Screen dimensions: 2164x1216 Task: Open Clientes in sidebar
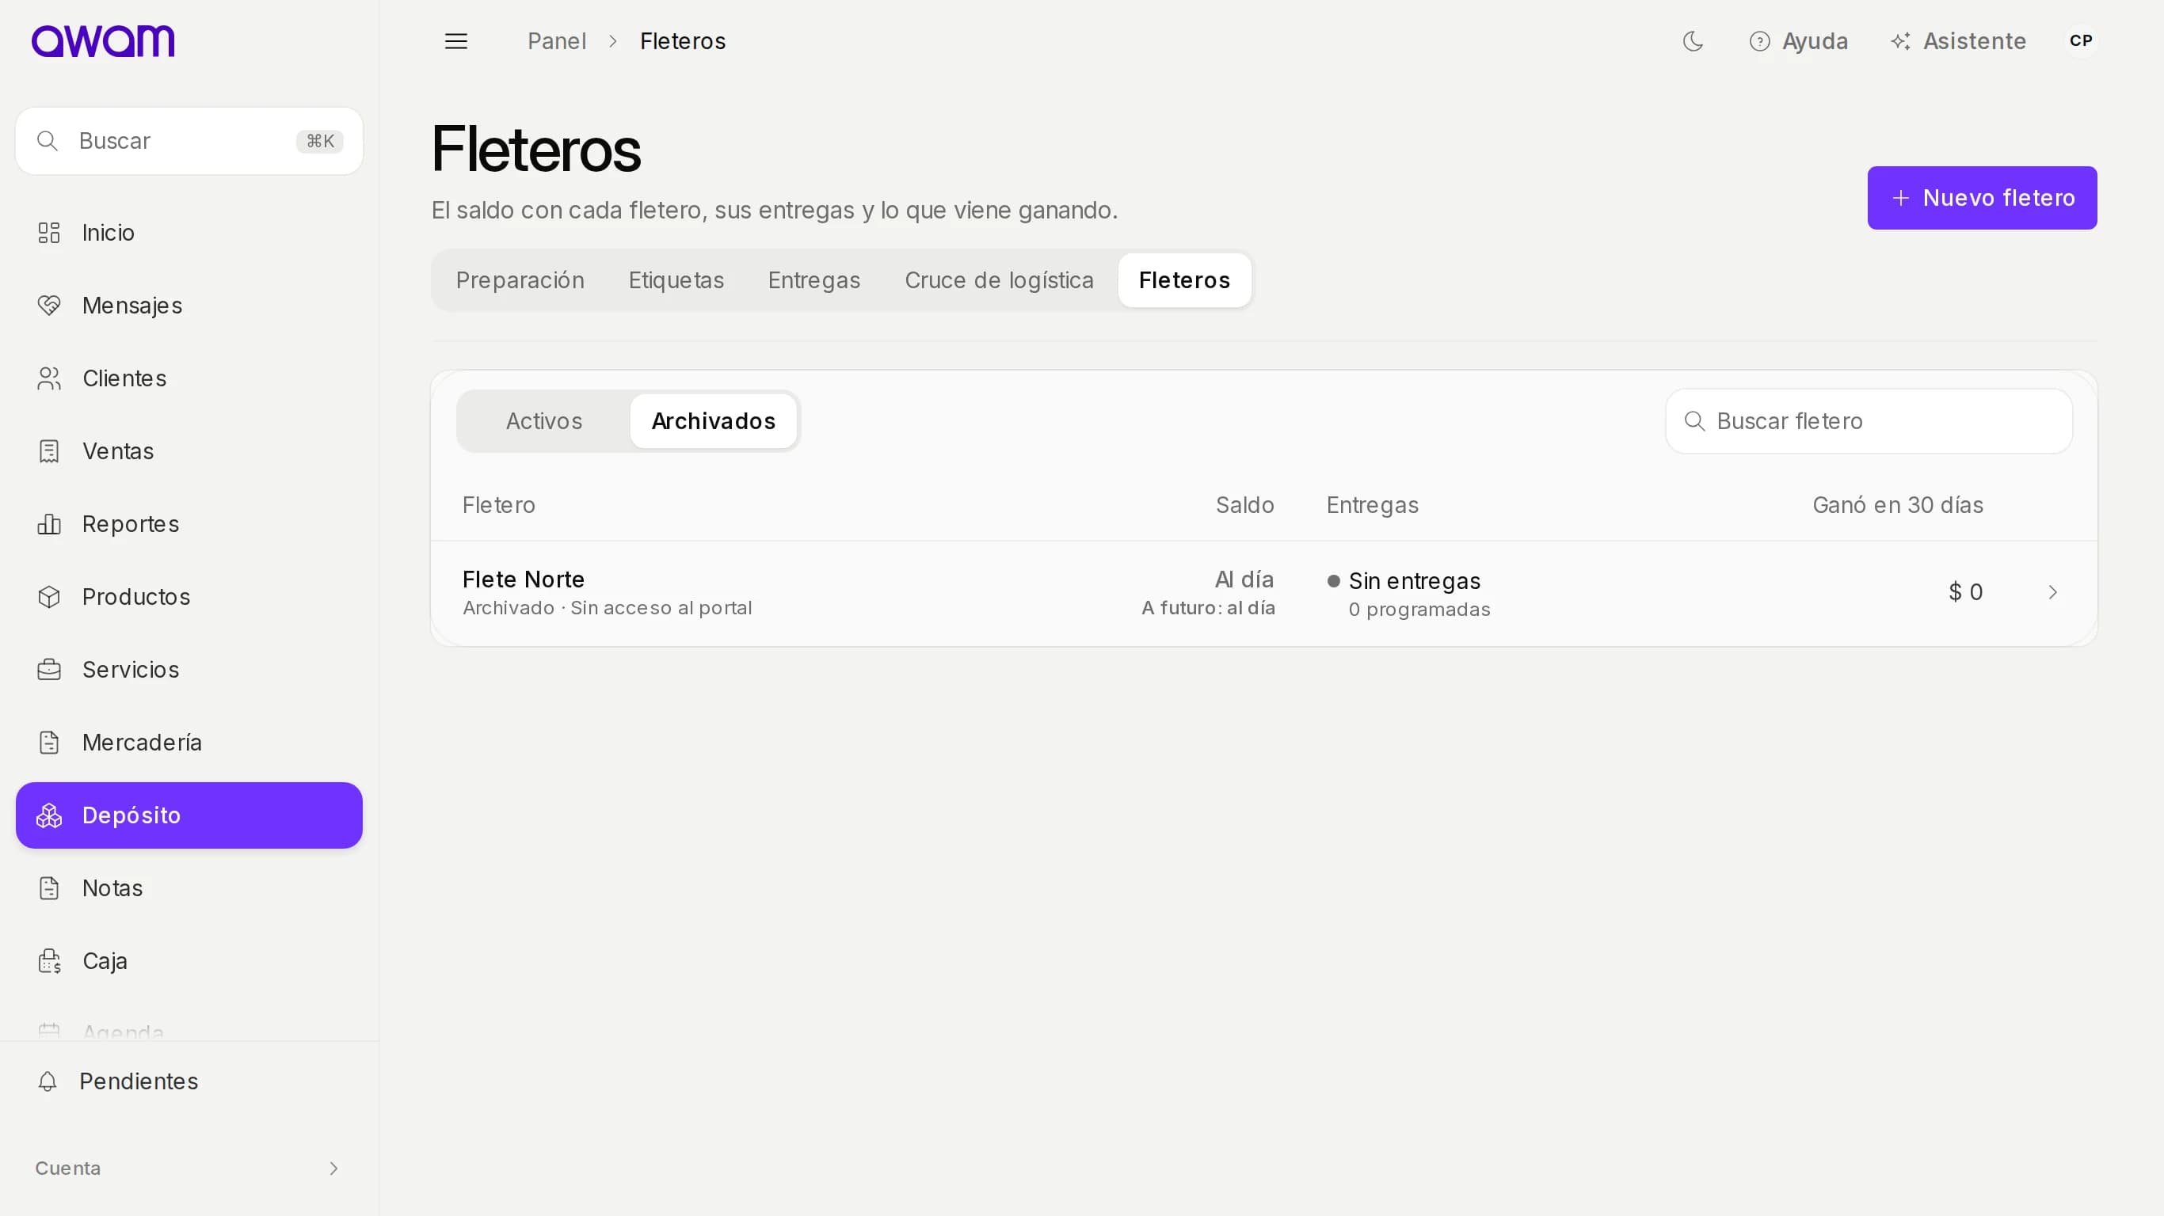(189, 378)
